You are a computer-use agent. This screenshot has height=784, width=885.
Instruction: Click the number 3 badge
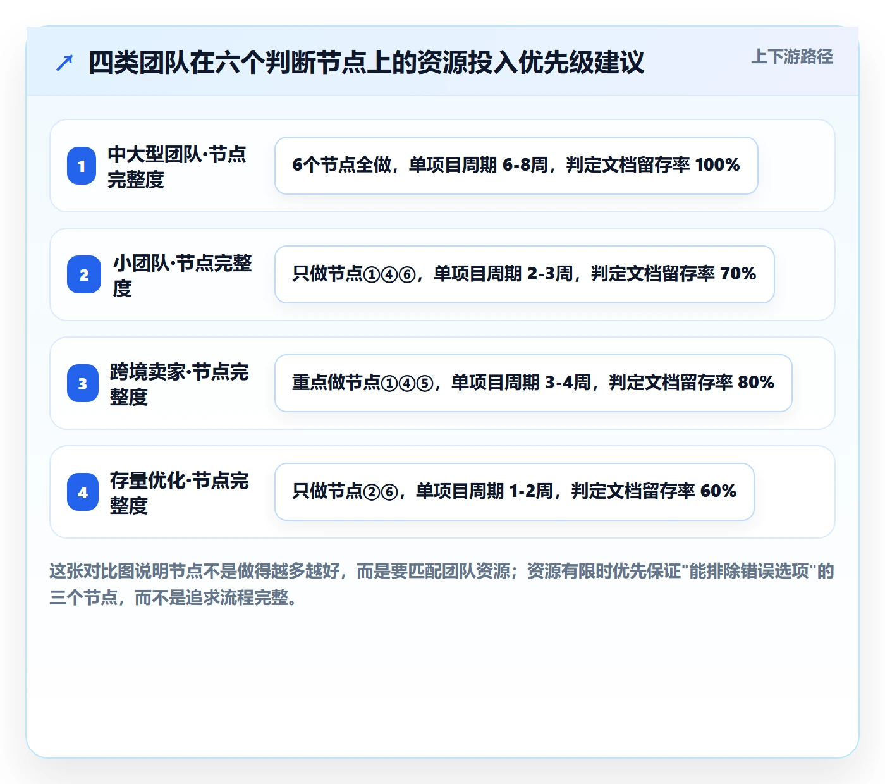pos(83,383)
